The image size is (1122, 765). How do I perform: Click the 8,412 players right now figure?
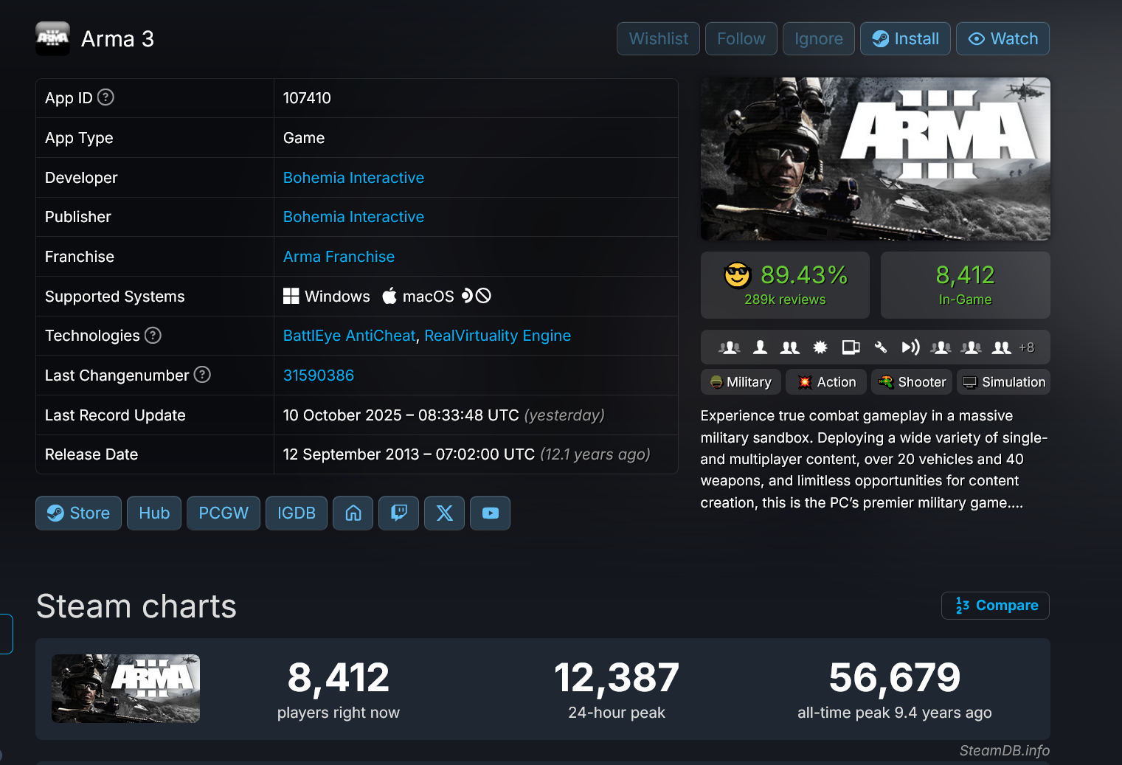coord(339,677)
